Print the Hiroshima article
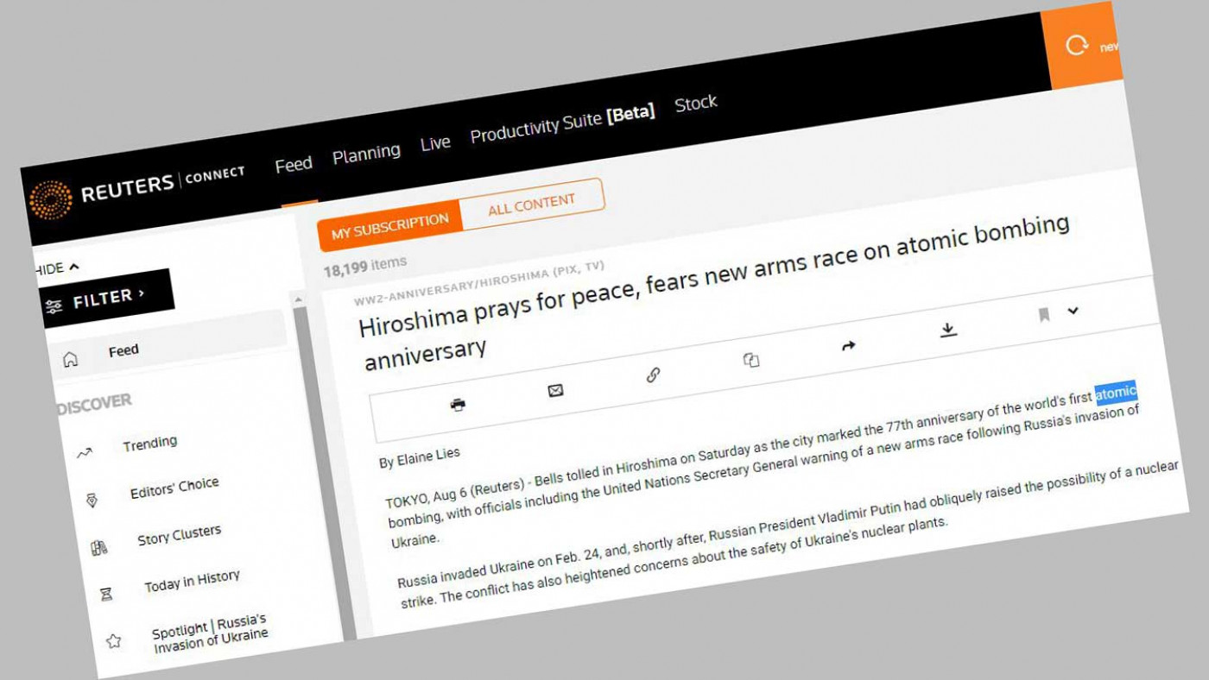The width and height of the screenshot is (1209, 680). pos(459,405)
